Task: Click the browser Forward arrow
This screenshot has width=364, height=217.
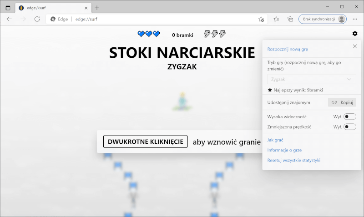Action: (23, 19)
